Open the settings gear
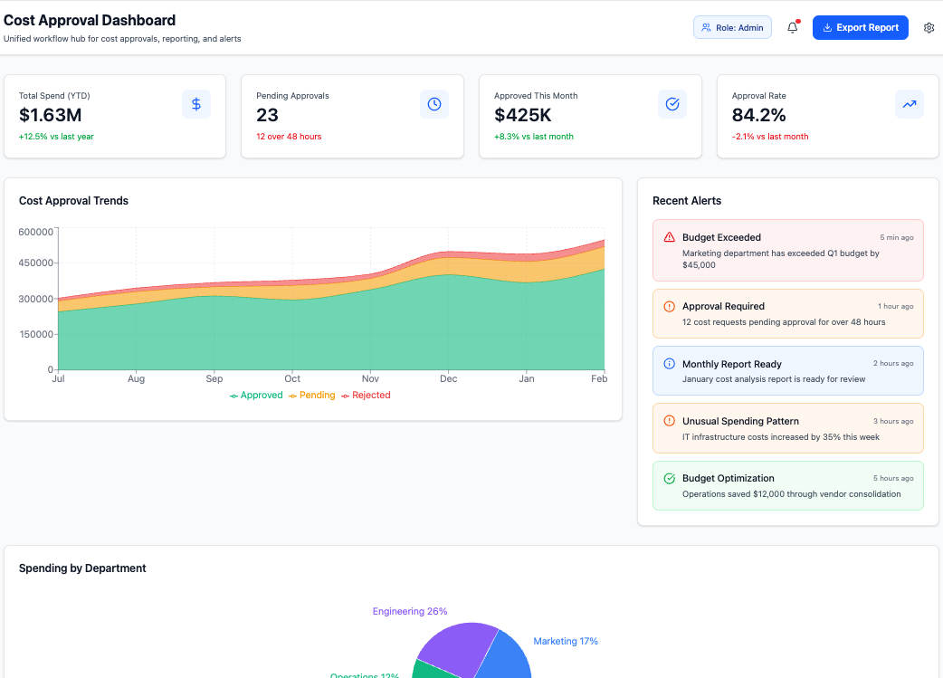Viewport: 943px width, 678px height. 929,27
